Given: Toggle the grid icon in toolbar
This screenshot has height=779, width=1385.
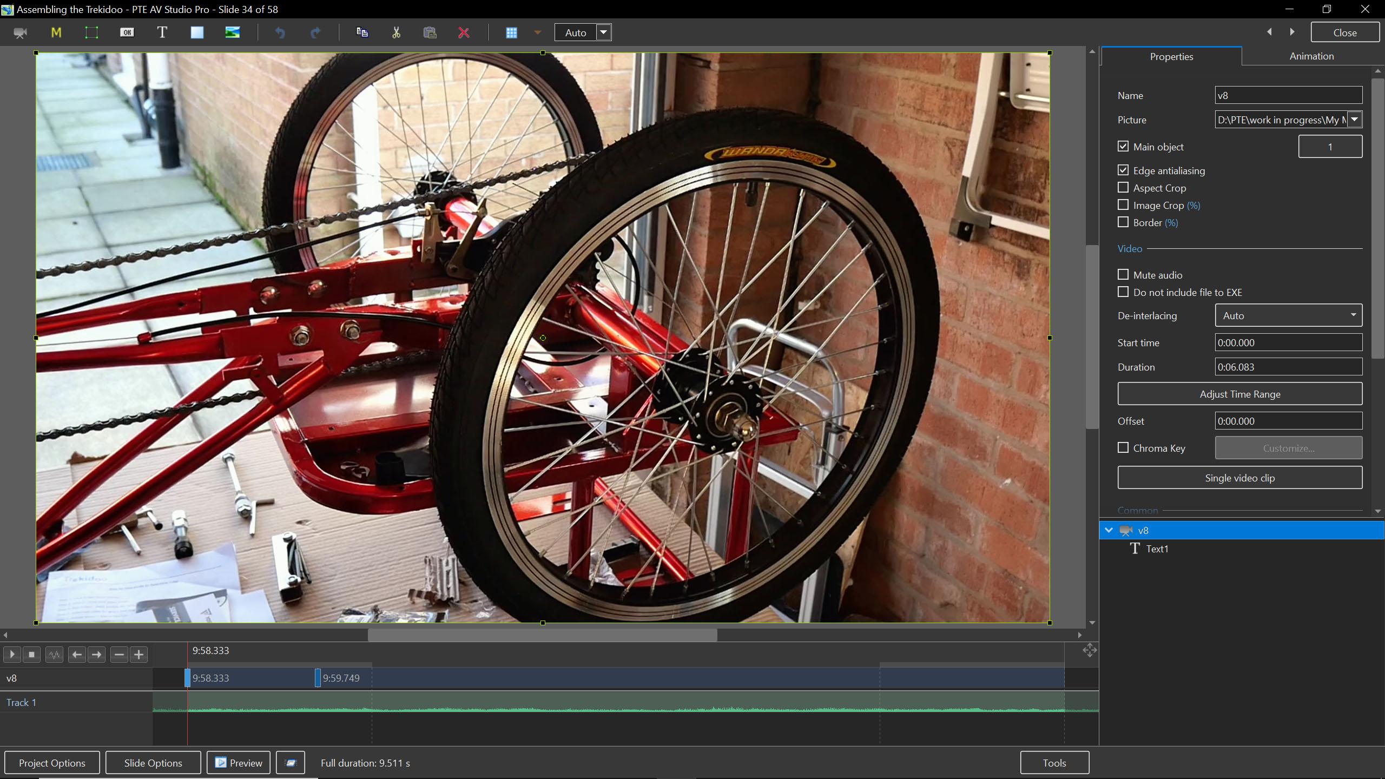Looking at the screenshot, I should click(511, 32).
